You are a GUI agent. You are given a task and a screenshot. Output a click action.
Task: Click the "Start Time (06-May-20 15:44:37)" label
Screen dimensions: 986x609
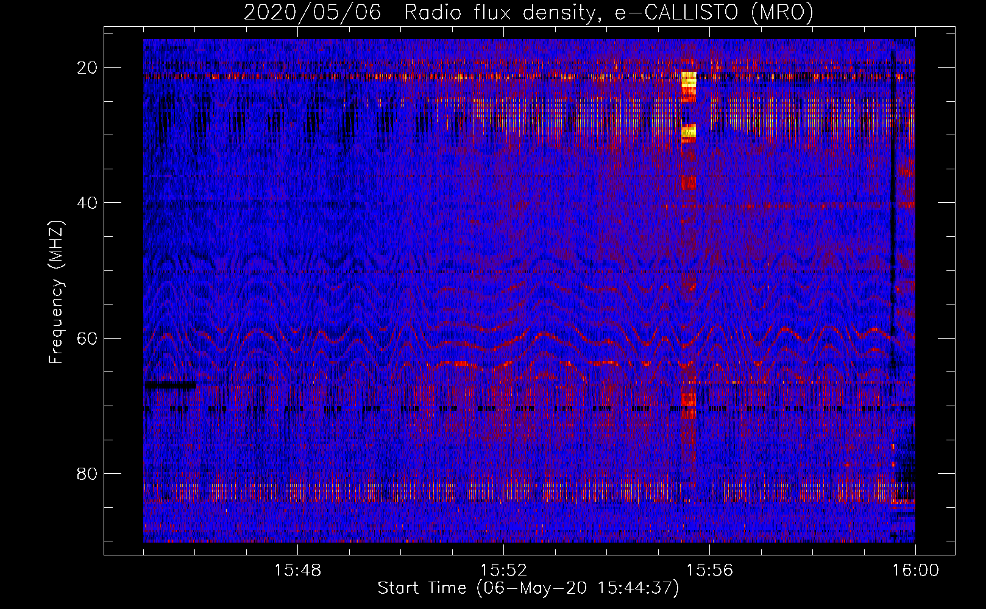pos(528,588)
